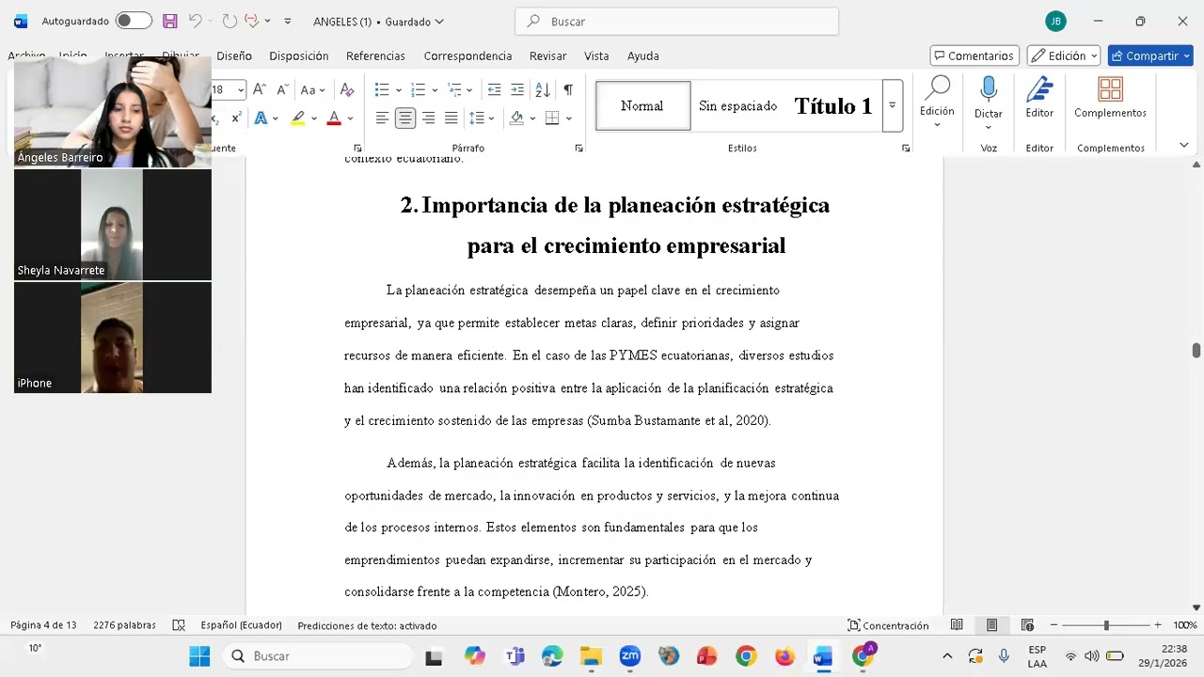
Task: Decrease font size with the A down icon
Action: click(281, 89)
